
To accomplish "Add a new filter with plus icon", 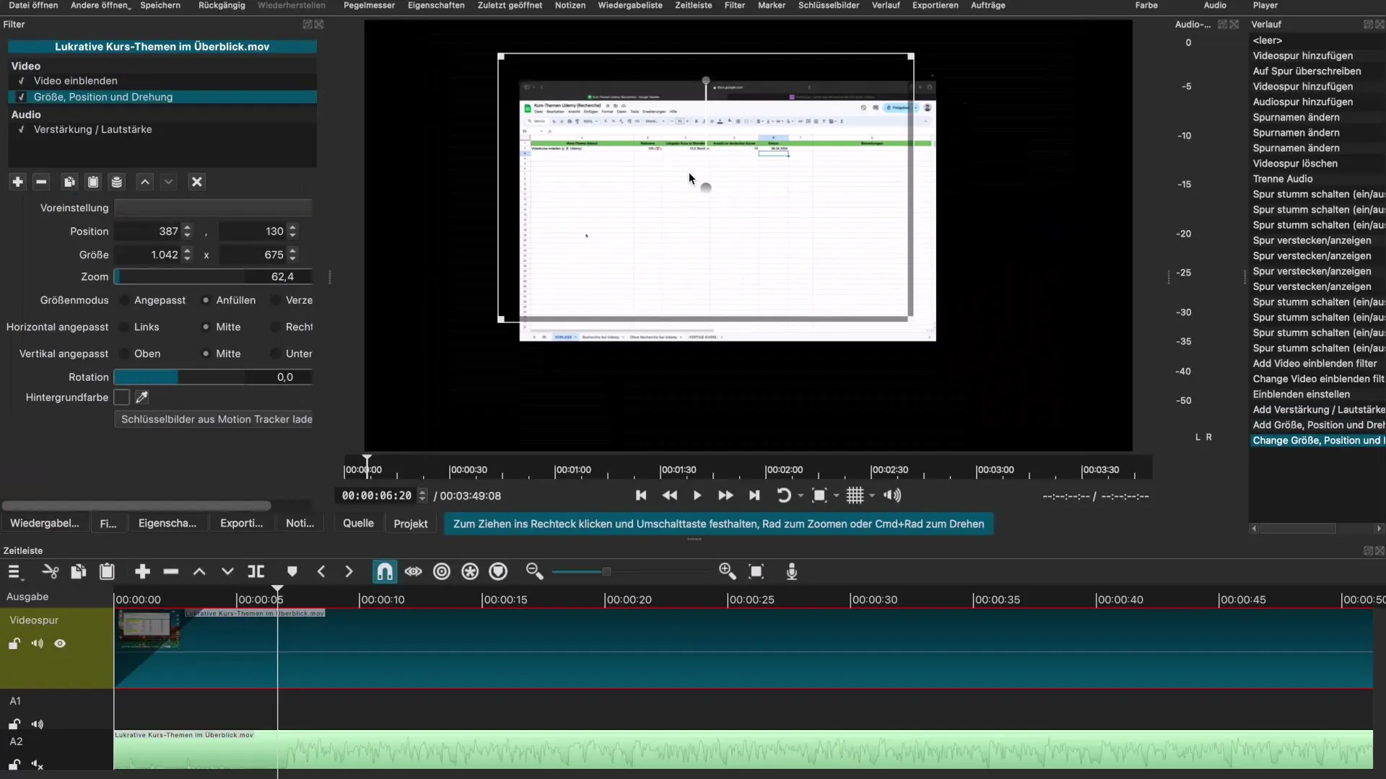I will [18, 182].
